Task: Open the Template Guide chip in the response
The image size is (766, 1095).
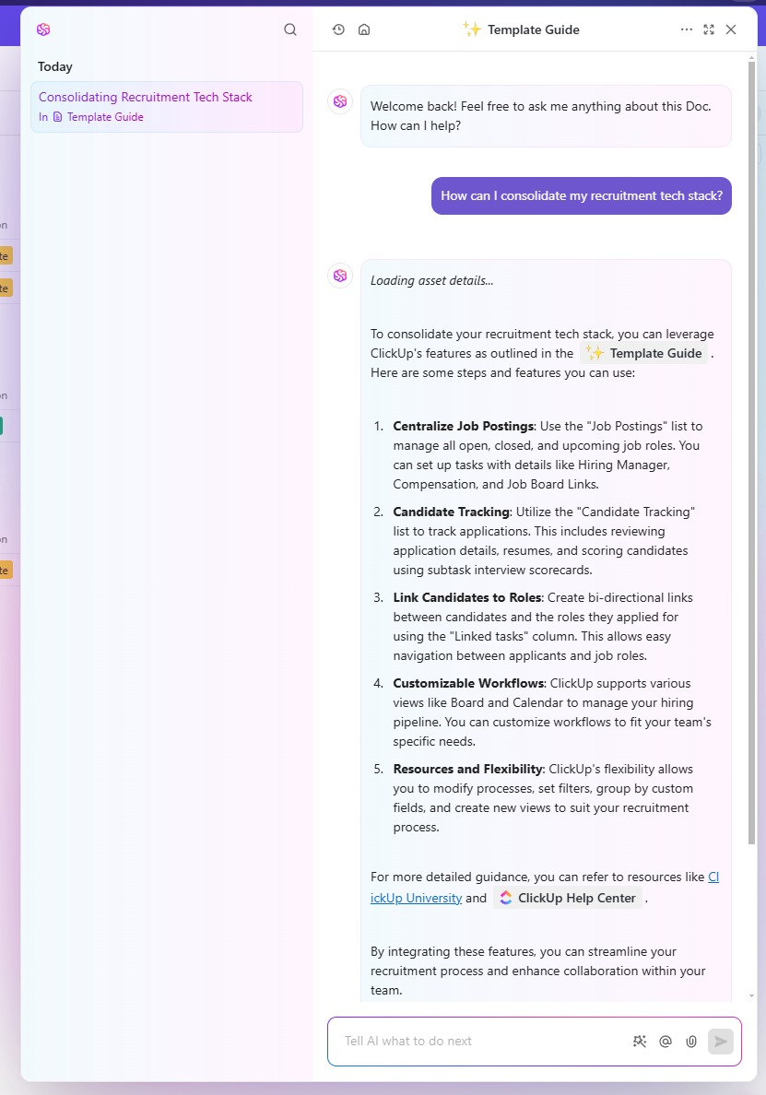Action: 643,353
